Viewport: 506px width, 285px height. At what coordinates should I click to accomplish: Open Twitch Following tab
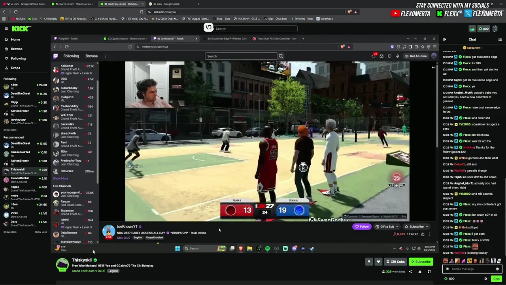point(71,56)
